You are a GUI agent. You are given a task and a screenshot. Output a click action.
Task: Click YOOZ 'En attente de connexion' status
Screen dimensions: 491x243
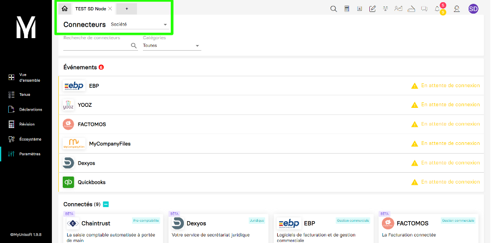click(x=450, y=105)
